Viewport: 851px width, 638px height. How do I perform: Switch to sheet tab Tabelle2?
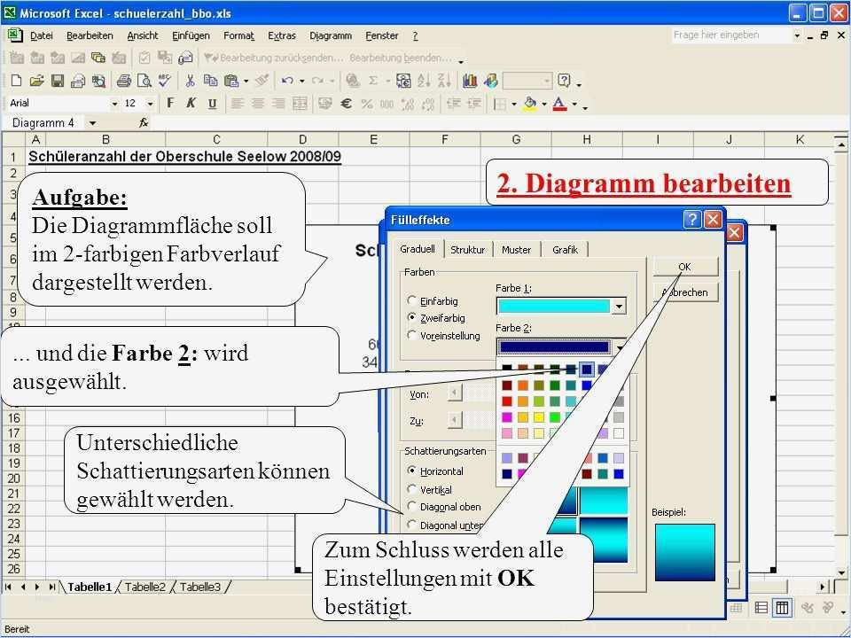[144, 587]
